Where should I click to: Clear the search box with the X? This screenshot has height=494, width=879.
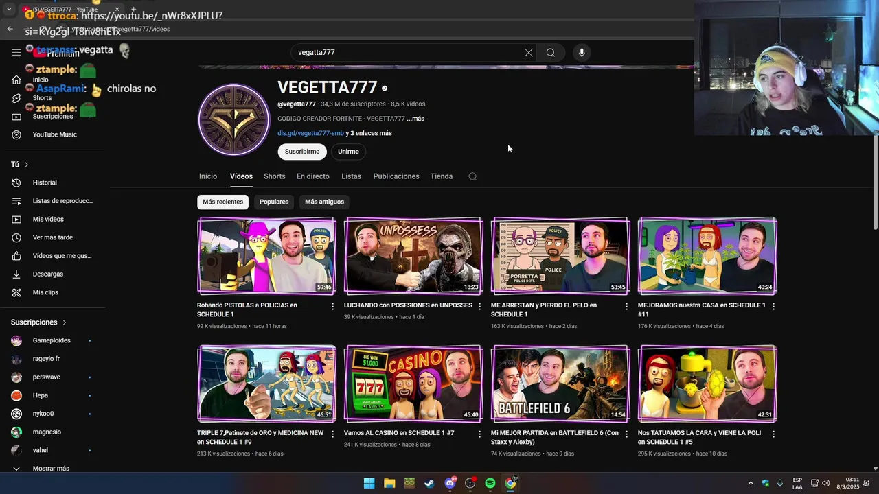click(x=529, y=52)
